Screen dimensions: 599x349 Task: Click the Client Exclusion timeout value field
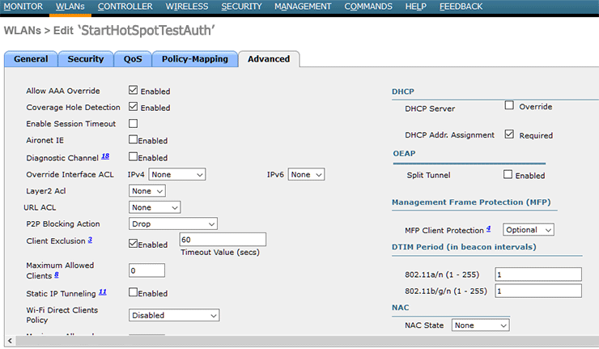(223, 240)
